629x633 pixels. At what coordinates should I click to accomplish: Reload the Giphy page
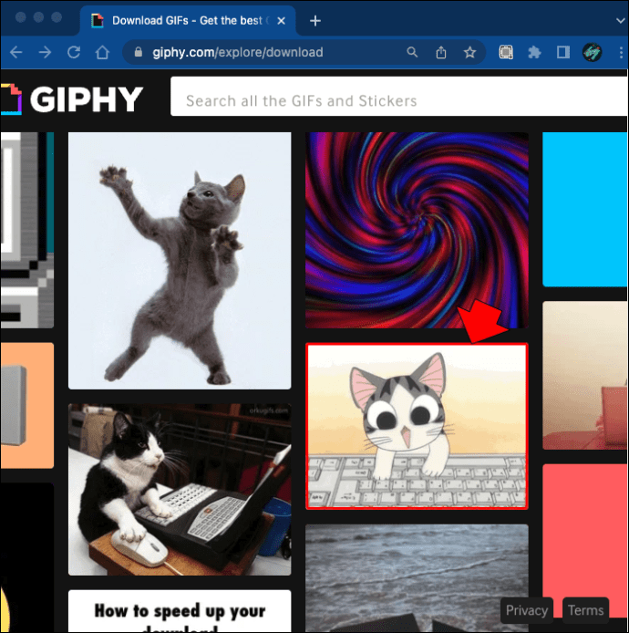tap(74, 52)
